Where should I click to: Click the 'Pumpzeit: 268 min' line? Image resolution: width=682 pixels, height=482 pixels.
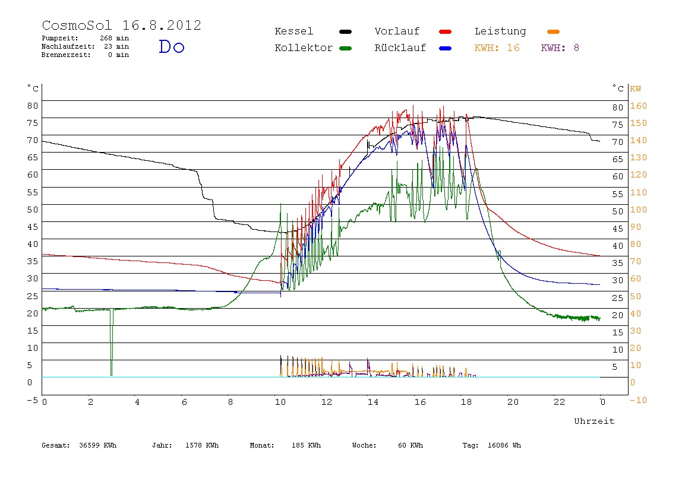click(86, 38)
